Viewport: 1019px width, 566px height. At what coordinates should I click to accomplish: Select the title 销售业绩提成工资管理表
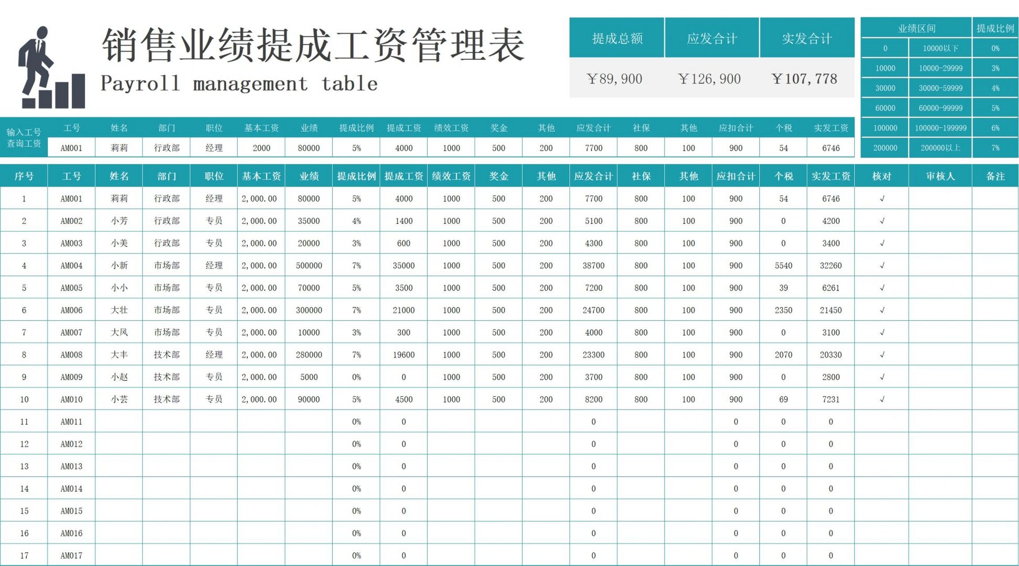click(313, 45)
